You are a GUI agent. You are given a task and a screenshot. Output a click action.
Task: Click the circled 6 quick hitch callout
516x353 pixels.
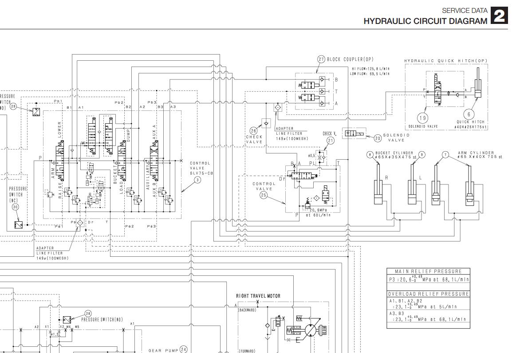tap(469, 114)
